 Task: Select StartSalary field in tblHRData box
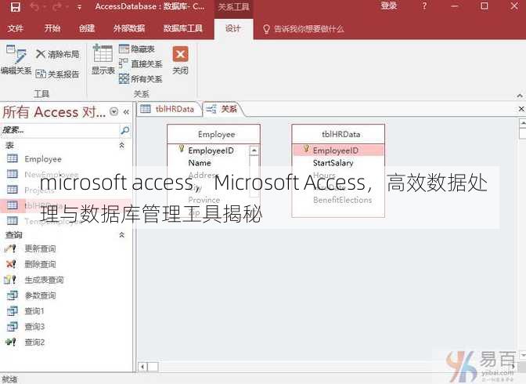coord(333,163)
